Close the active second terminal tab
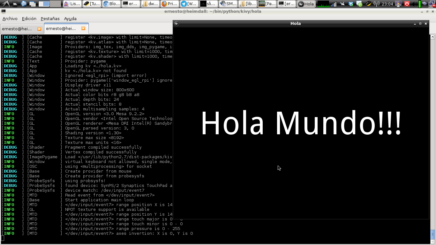 click(x=83, y=28)
